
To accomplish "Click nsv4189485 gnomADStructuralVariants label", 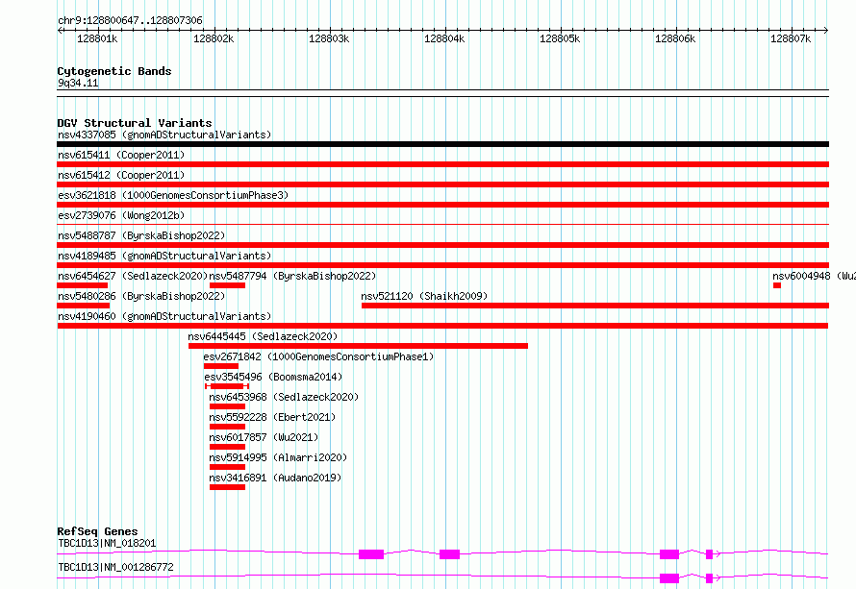I will point(164,256).
